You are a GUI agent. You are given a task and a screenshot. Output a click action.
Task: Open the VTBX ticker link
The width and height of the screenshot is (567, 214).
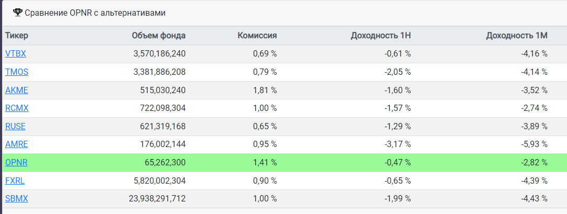[16, 54]
